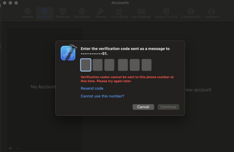
Task: Open the Key Bindings preferences tab
Action: pos(141,13)
